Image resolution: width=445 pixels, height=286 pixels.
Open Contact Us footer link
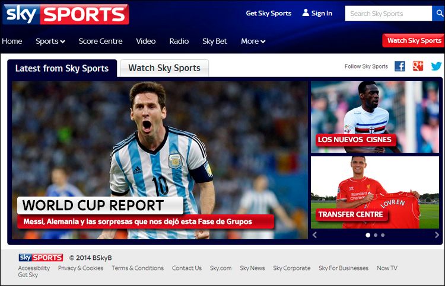click(x=187, y=268)
